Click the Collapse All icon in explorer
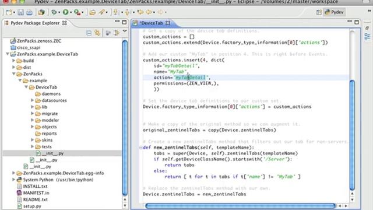The image size is (373, 210). click(89, 33)
